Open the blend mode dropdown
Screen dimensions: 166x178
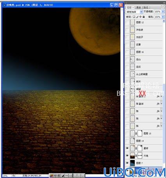pos(134,12)
